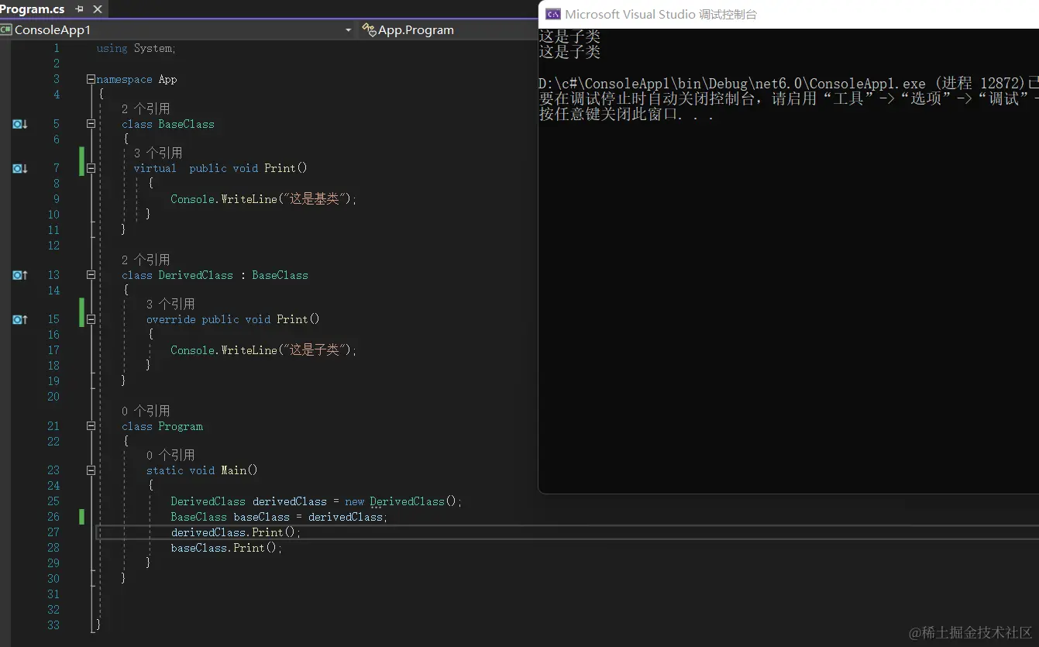1039x647 pixels.
Task: Click the overridden-member margin icon on line 7
Action: 19,168
